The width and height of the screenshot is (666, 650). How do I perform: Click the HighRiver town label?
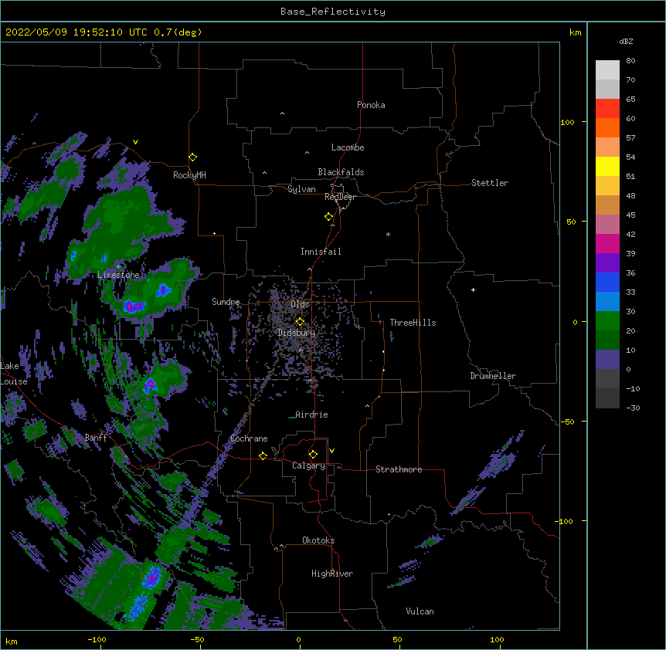click(x=332, y=574)
